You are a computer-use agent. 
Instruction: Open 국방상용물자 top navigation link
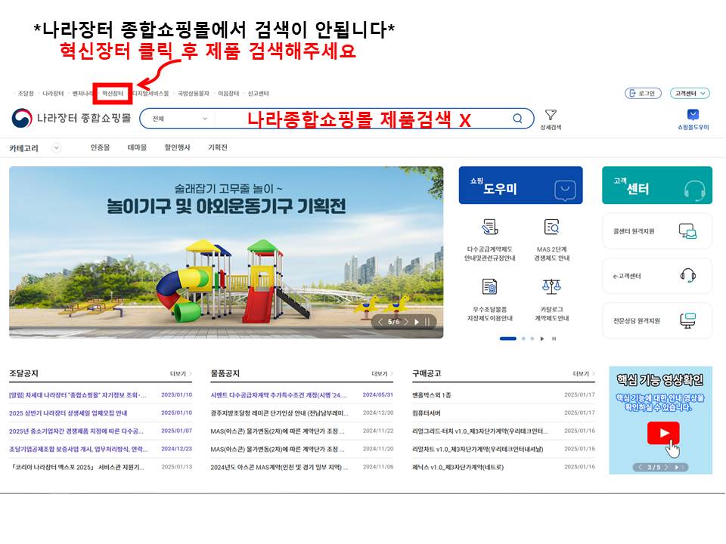[194, 94]
